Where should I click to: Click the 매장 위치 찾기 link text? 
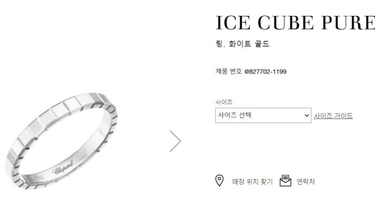click(x=252, y=182)
